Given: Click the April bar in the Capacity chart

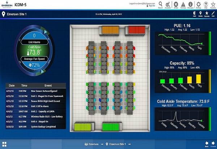Looking at the screenshot, I should coord(199,79).
